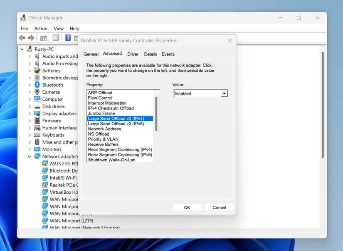Select the Biometric devices fingerprint icon
343x251 pixels.
point(37,78)
